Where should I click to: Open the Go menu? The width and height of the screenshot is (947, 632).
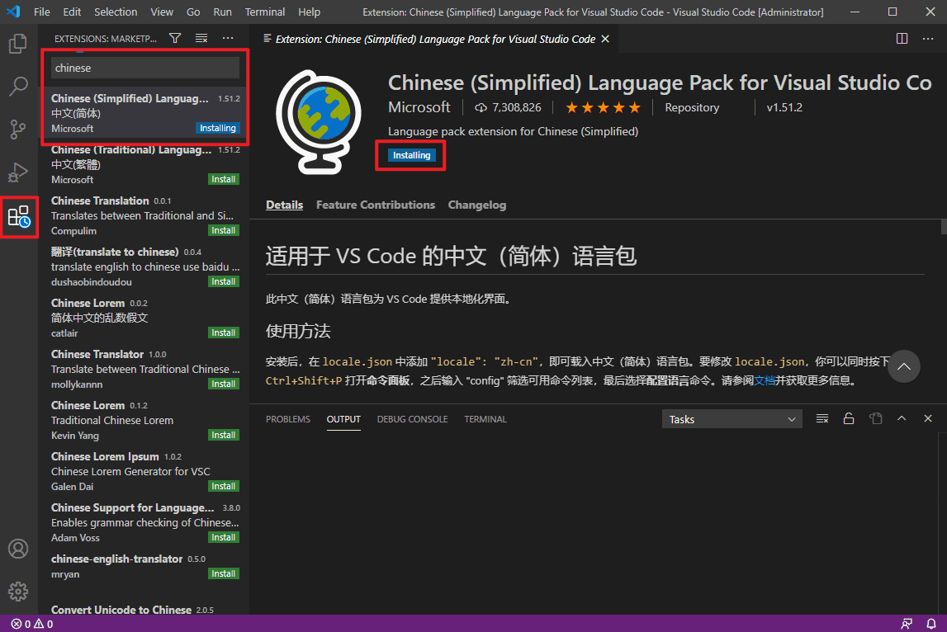click(193, 12)
